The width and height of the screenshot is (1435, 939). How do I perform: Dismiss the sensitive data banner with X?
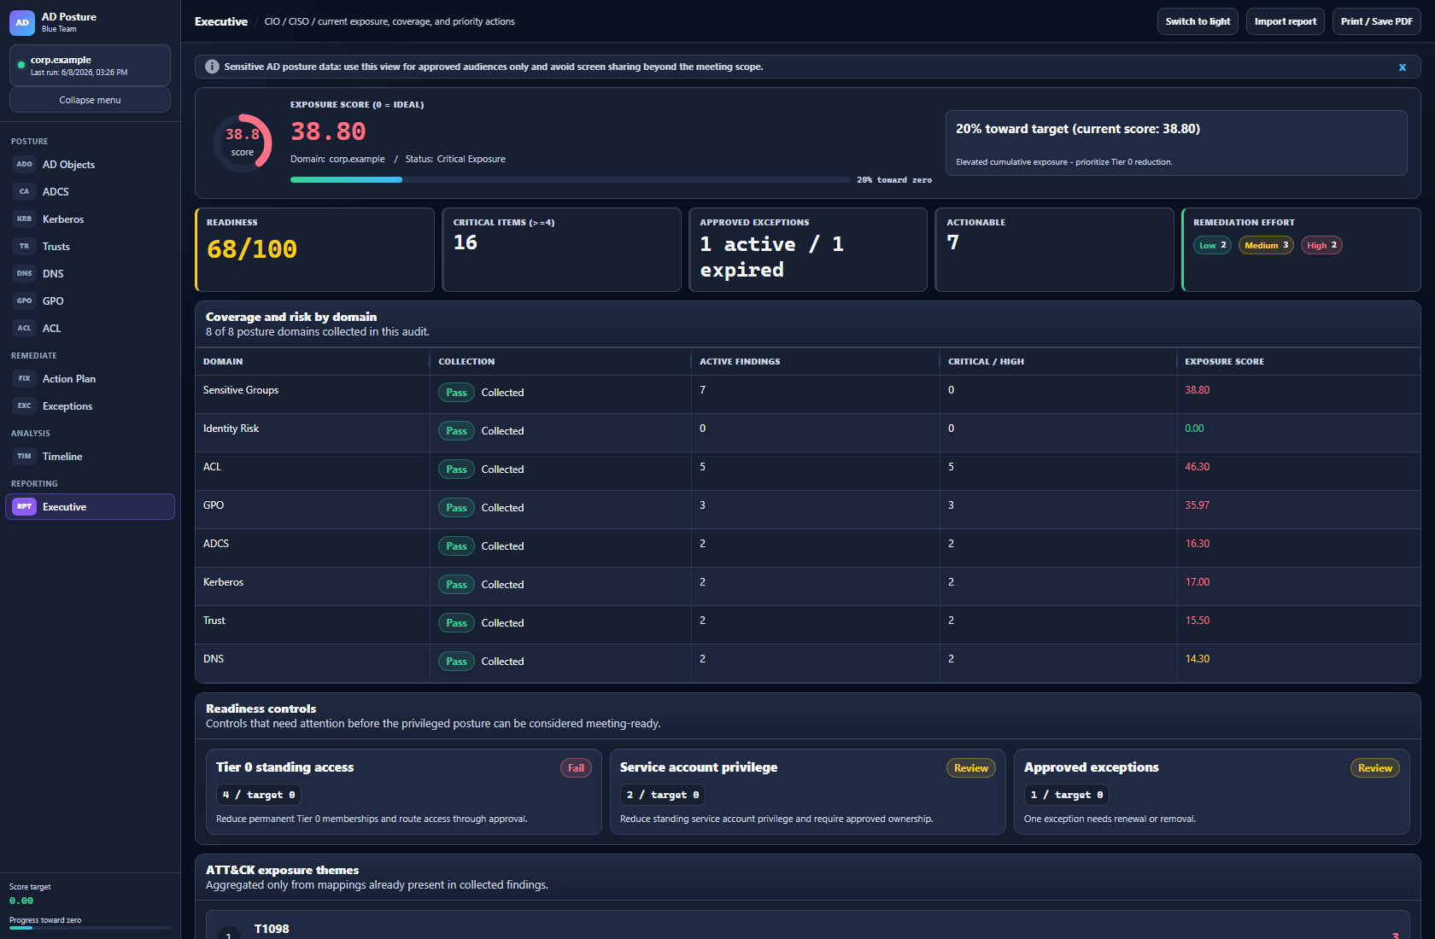point(1402,67)
